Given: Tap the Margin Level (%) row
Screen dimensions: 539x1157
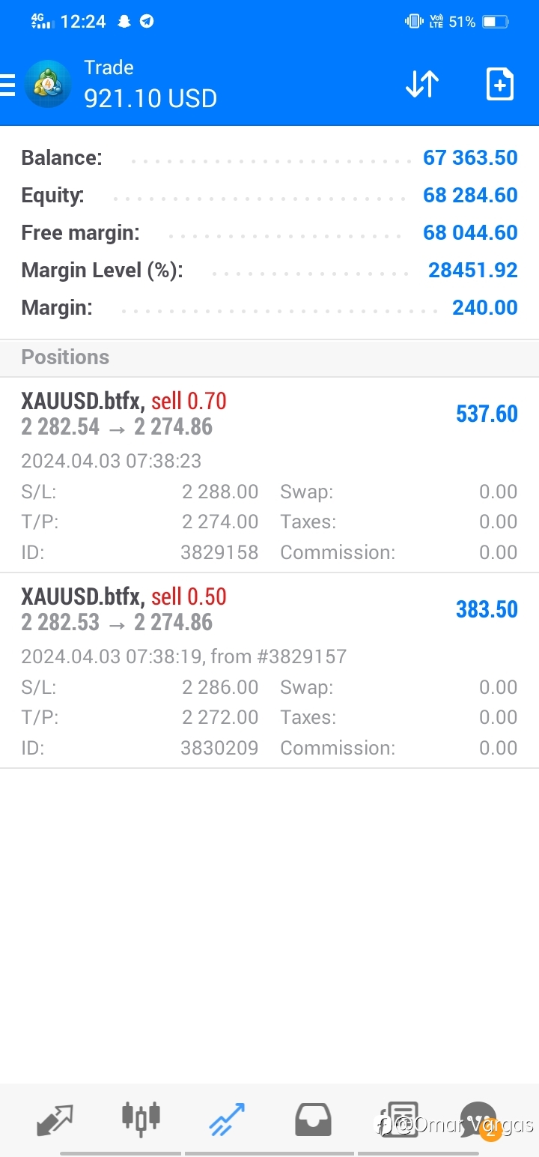Looking at the screenshot, I should (x=269, y=271).
